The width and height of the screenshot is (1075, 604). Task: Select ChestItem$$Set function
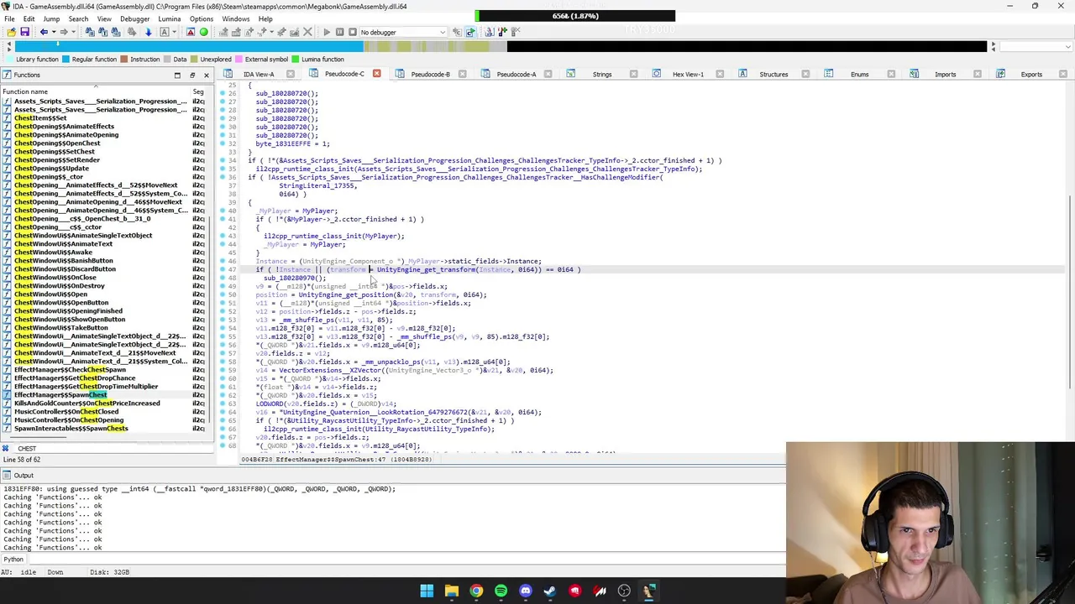coord(40,118)
